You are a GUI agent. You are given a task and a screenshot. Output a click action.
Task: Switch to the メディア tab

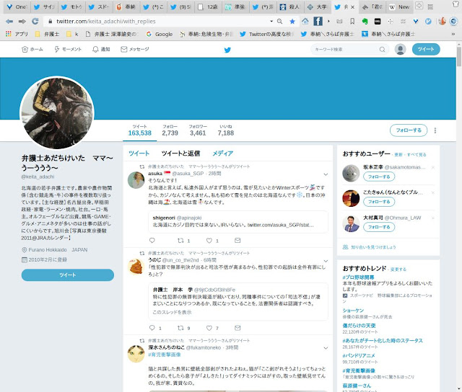tap(223, 153)
